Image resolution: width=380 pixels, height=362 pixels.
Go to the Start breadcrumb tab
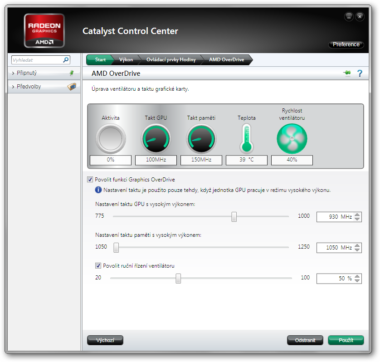(100, 60)
